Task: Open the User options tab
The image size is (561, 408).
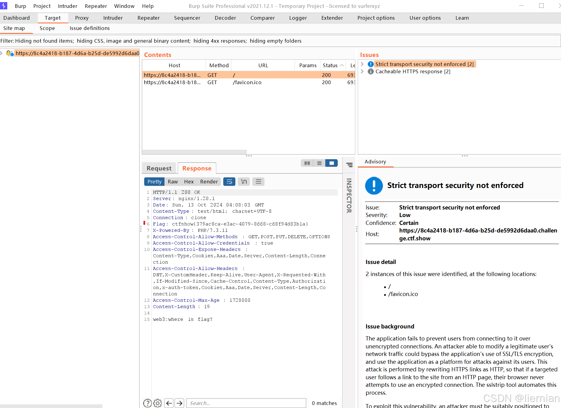Action: coord(425,18)
